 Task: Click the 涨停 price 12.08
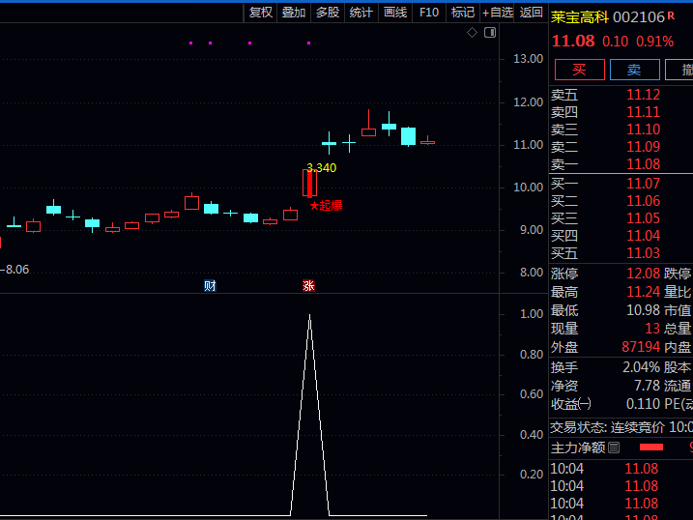[x=643, y=274]
